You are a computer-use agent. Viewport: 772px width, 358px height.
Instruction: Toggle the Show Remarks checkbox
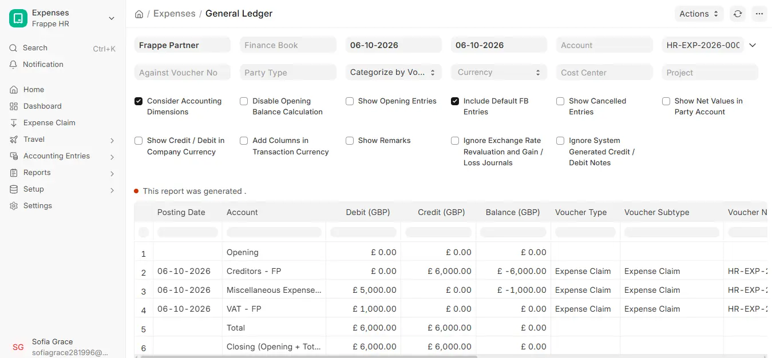pos(350,141)
